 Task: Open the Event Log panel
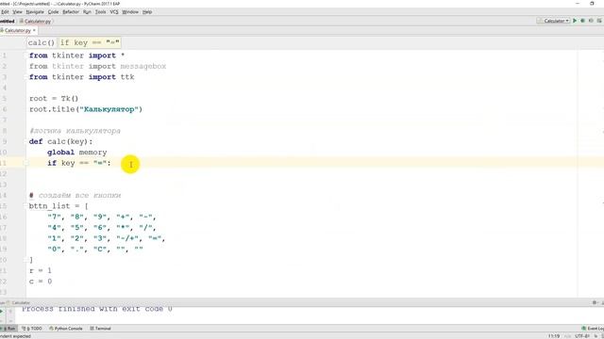[593, 329]
